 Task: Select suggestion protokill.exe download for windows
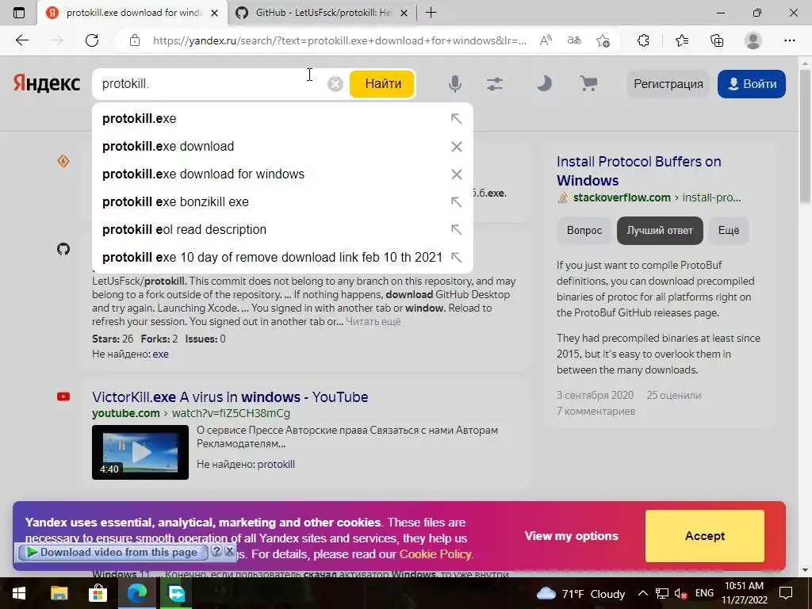point(282,174)
